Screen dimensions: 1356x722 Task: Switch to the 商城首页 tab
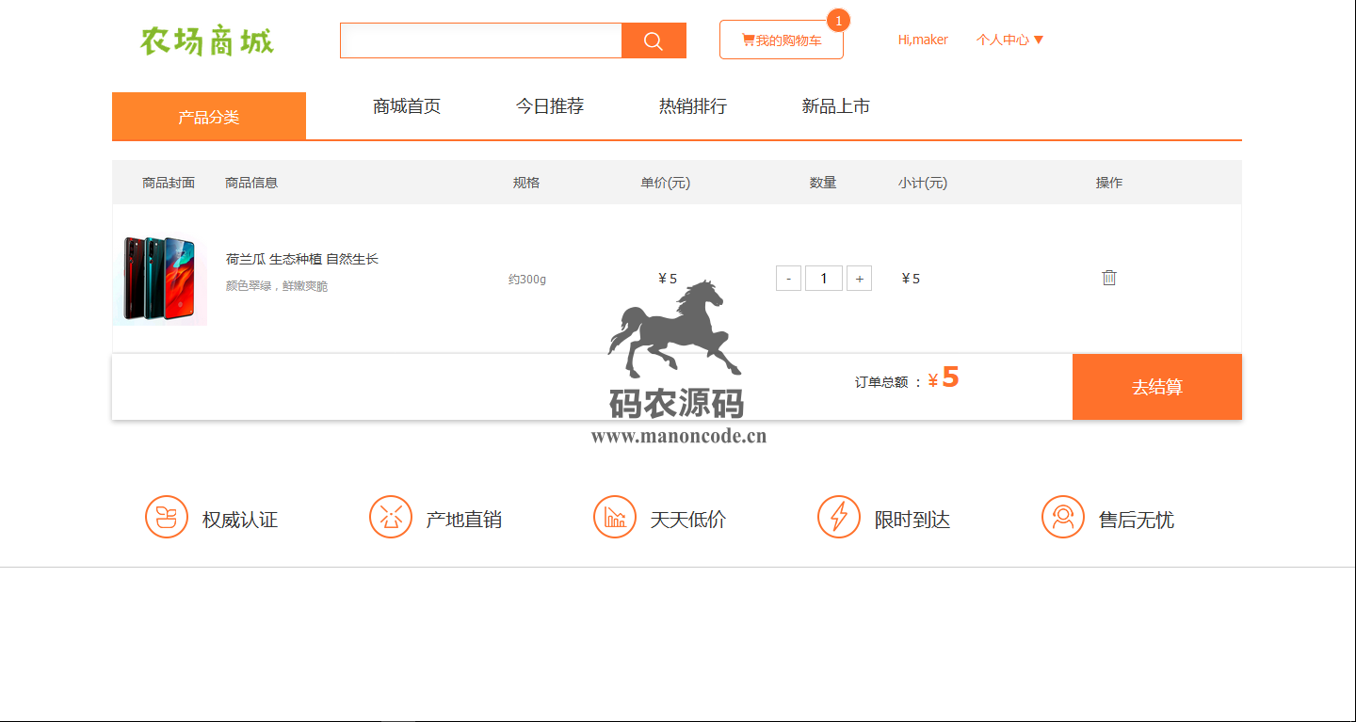[x=405, y=106]
